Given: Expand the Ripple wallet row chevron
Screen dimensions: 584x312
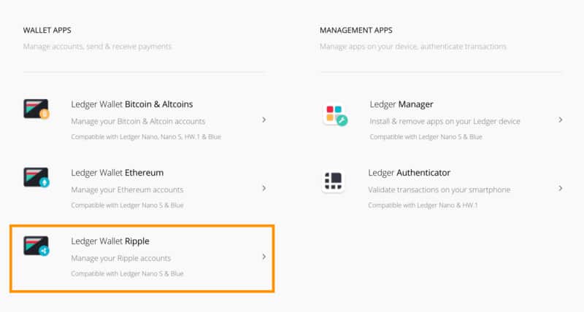Looking at the screenshot, I should (264, 257).
